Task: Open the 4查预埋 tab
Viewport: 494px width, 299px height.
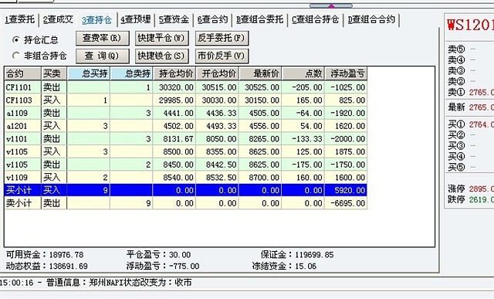Action: click(x=136, y=19)
